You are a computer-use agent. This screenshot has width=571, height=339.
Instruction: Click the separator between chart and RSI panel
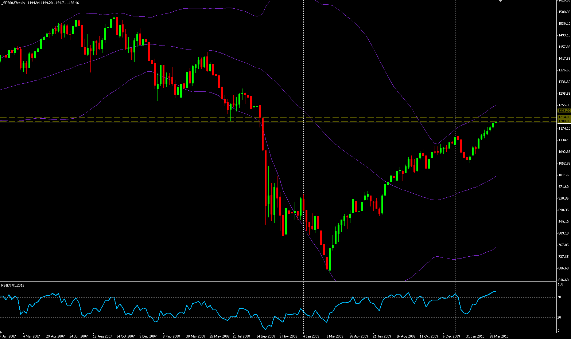277,281
